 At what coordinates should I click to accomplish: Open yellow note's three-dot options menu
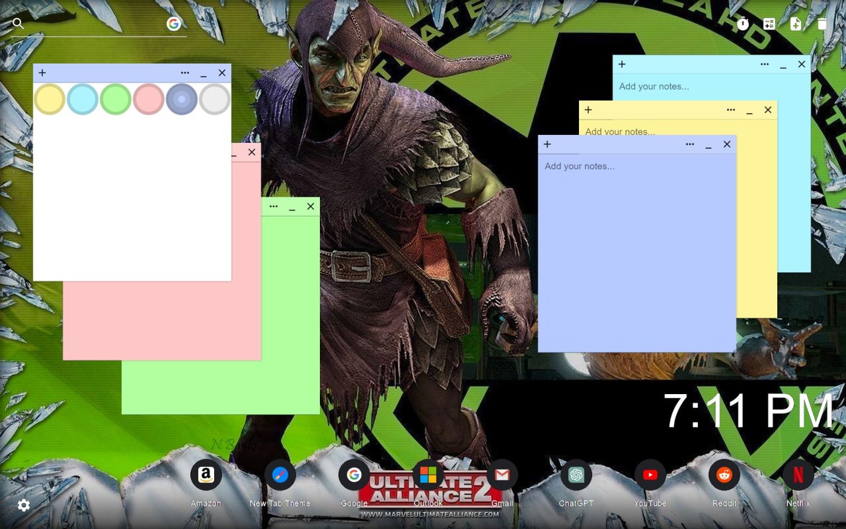731,110
